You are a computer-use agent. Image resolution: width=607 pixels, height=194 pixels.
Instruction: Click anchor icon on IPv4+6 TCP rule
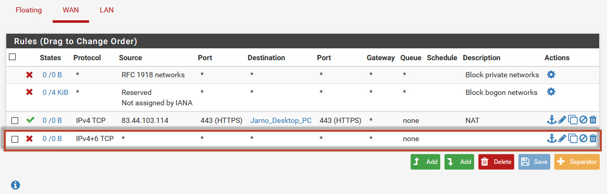(x=552, y=138)
